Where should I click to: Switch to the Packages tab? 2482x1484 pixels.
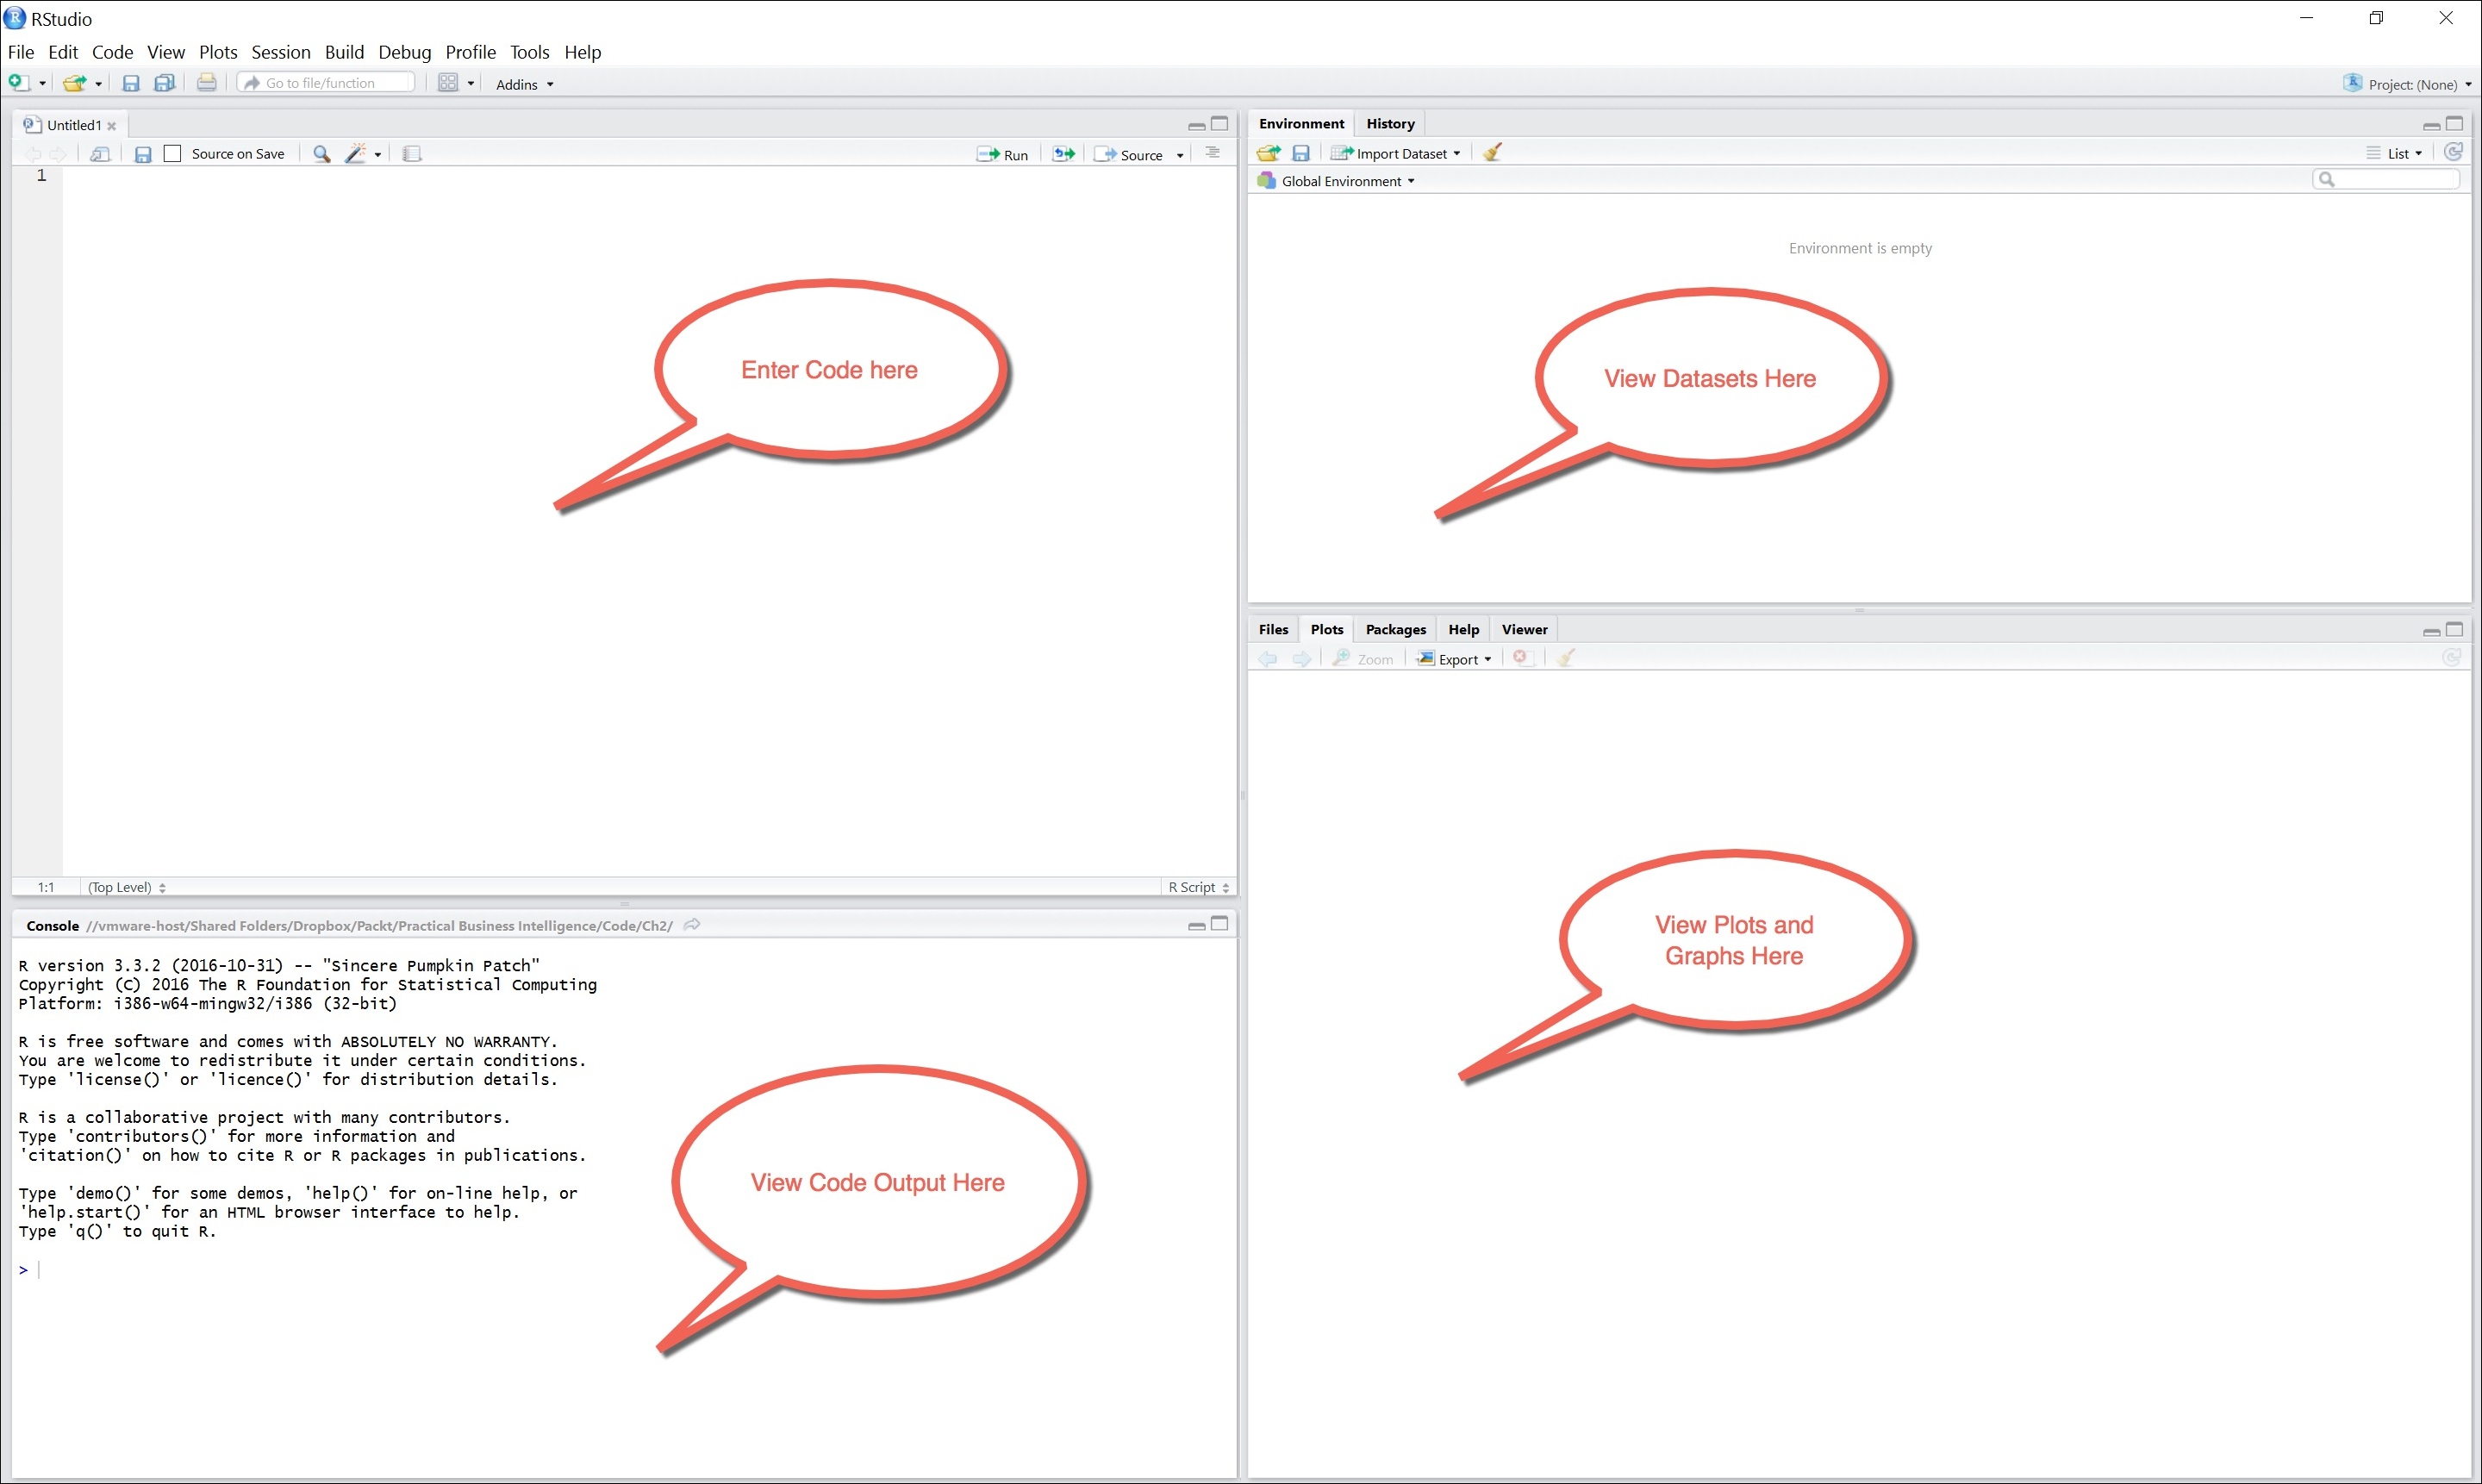tap(1395, 630)
